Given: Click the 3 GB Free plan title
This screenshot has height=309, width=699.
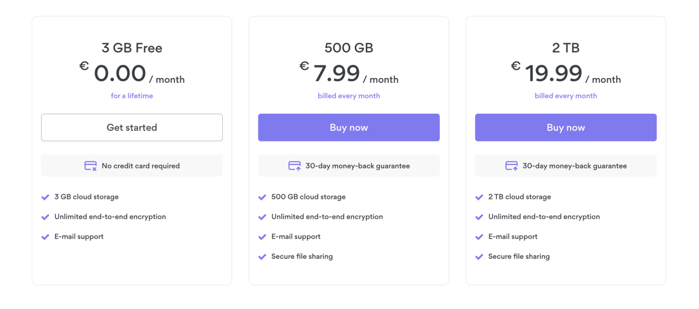Looking at the screenshot, I should (x=132, y=48).
